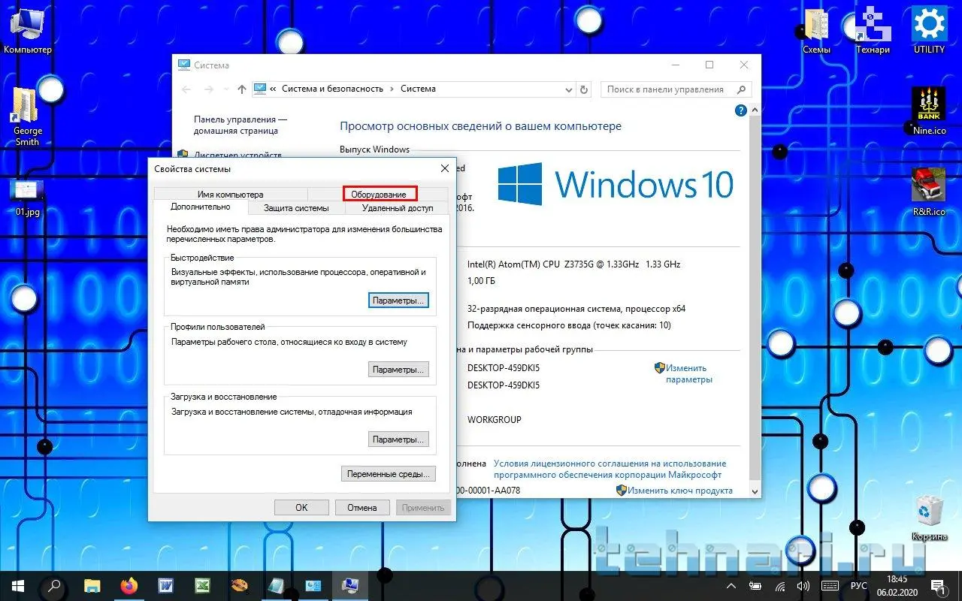The width and height of the screenshot is (962, 601).
Task: Open Переменные среды button
Action: [388, 474]
